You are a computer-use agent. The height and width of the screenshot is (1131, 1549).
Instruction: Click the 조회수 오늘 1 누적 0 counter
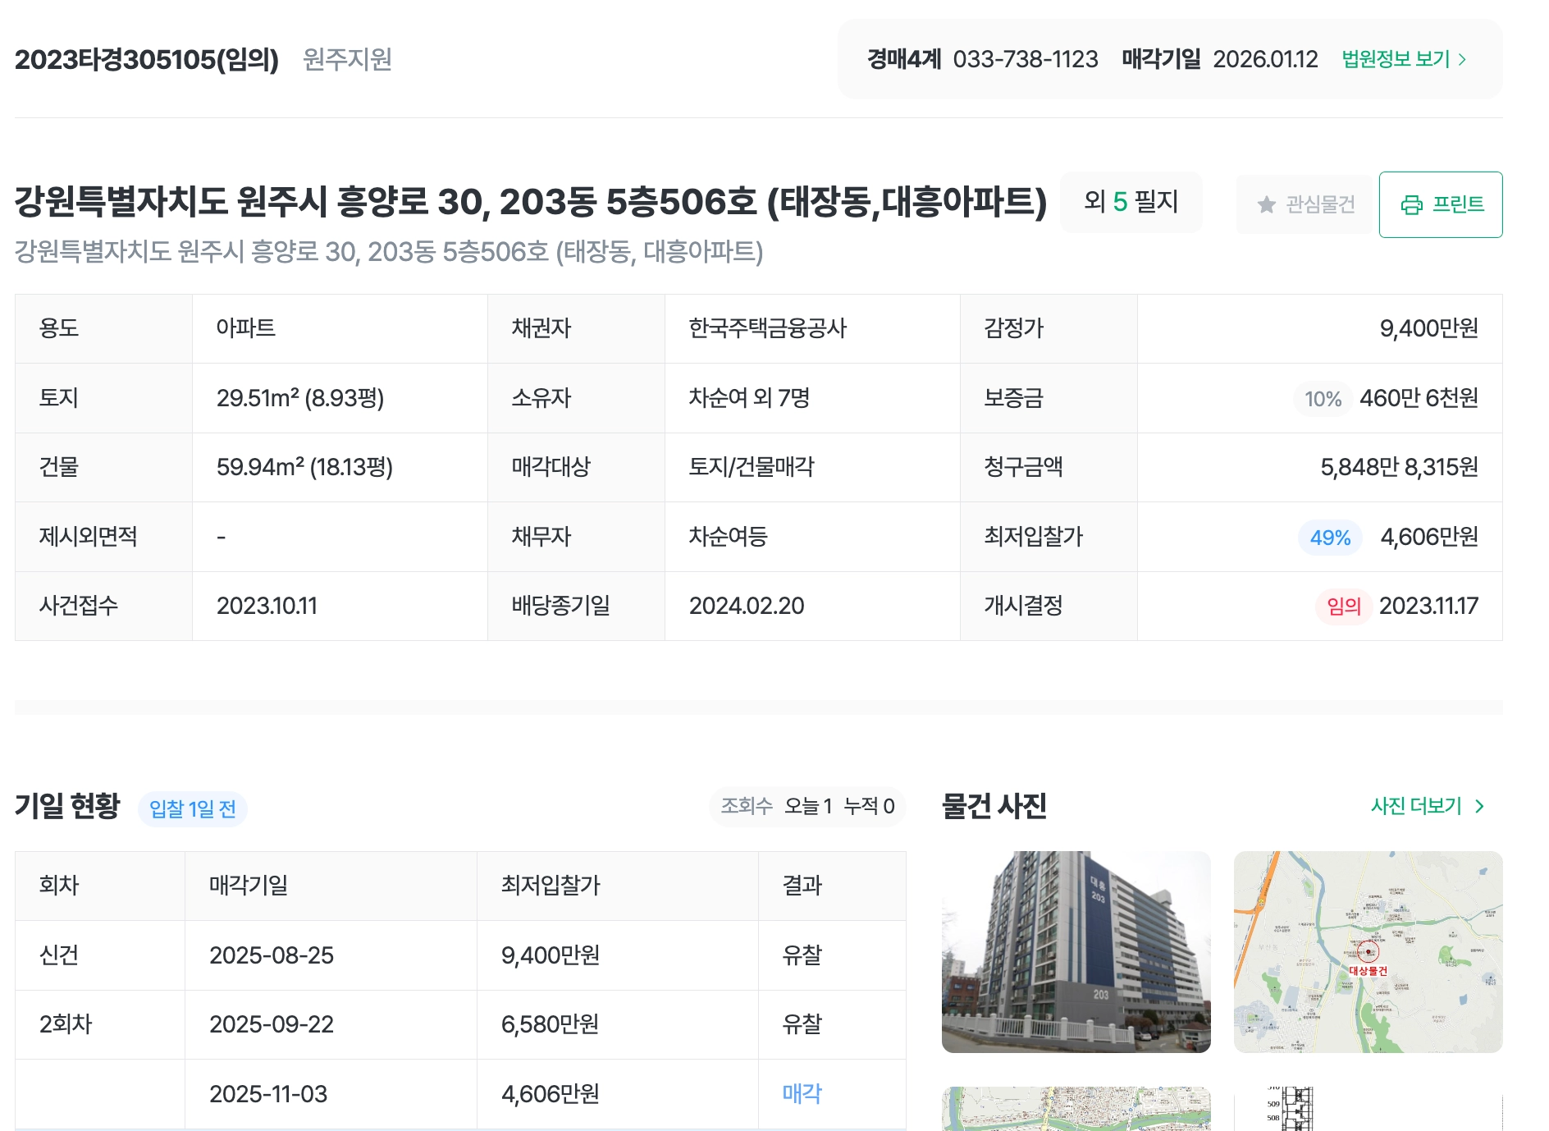coord(807,806)
